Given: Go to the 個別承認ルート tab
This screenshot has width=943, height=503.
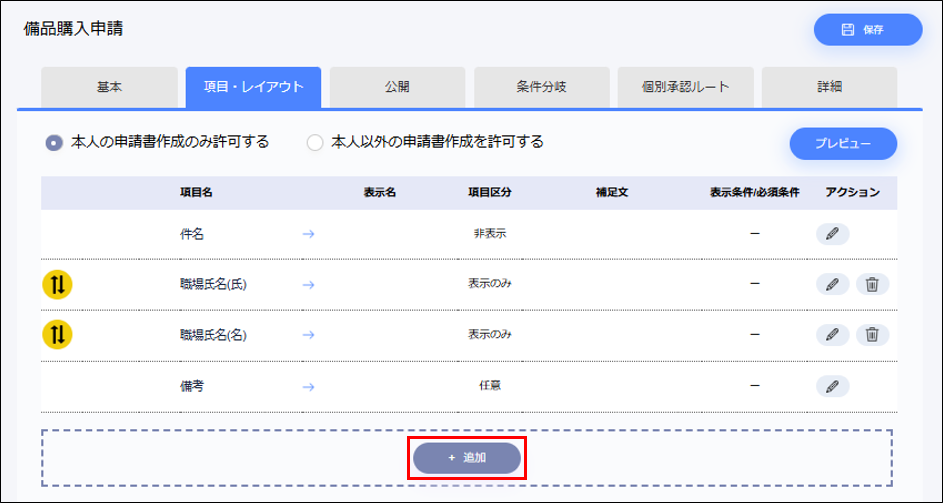Looking at the screenshot, I should coord(685,87).
